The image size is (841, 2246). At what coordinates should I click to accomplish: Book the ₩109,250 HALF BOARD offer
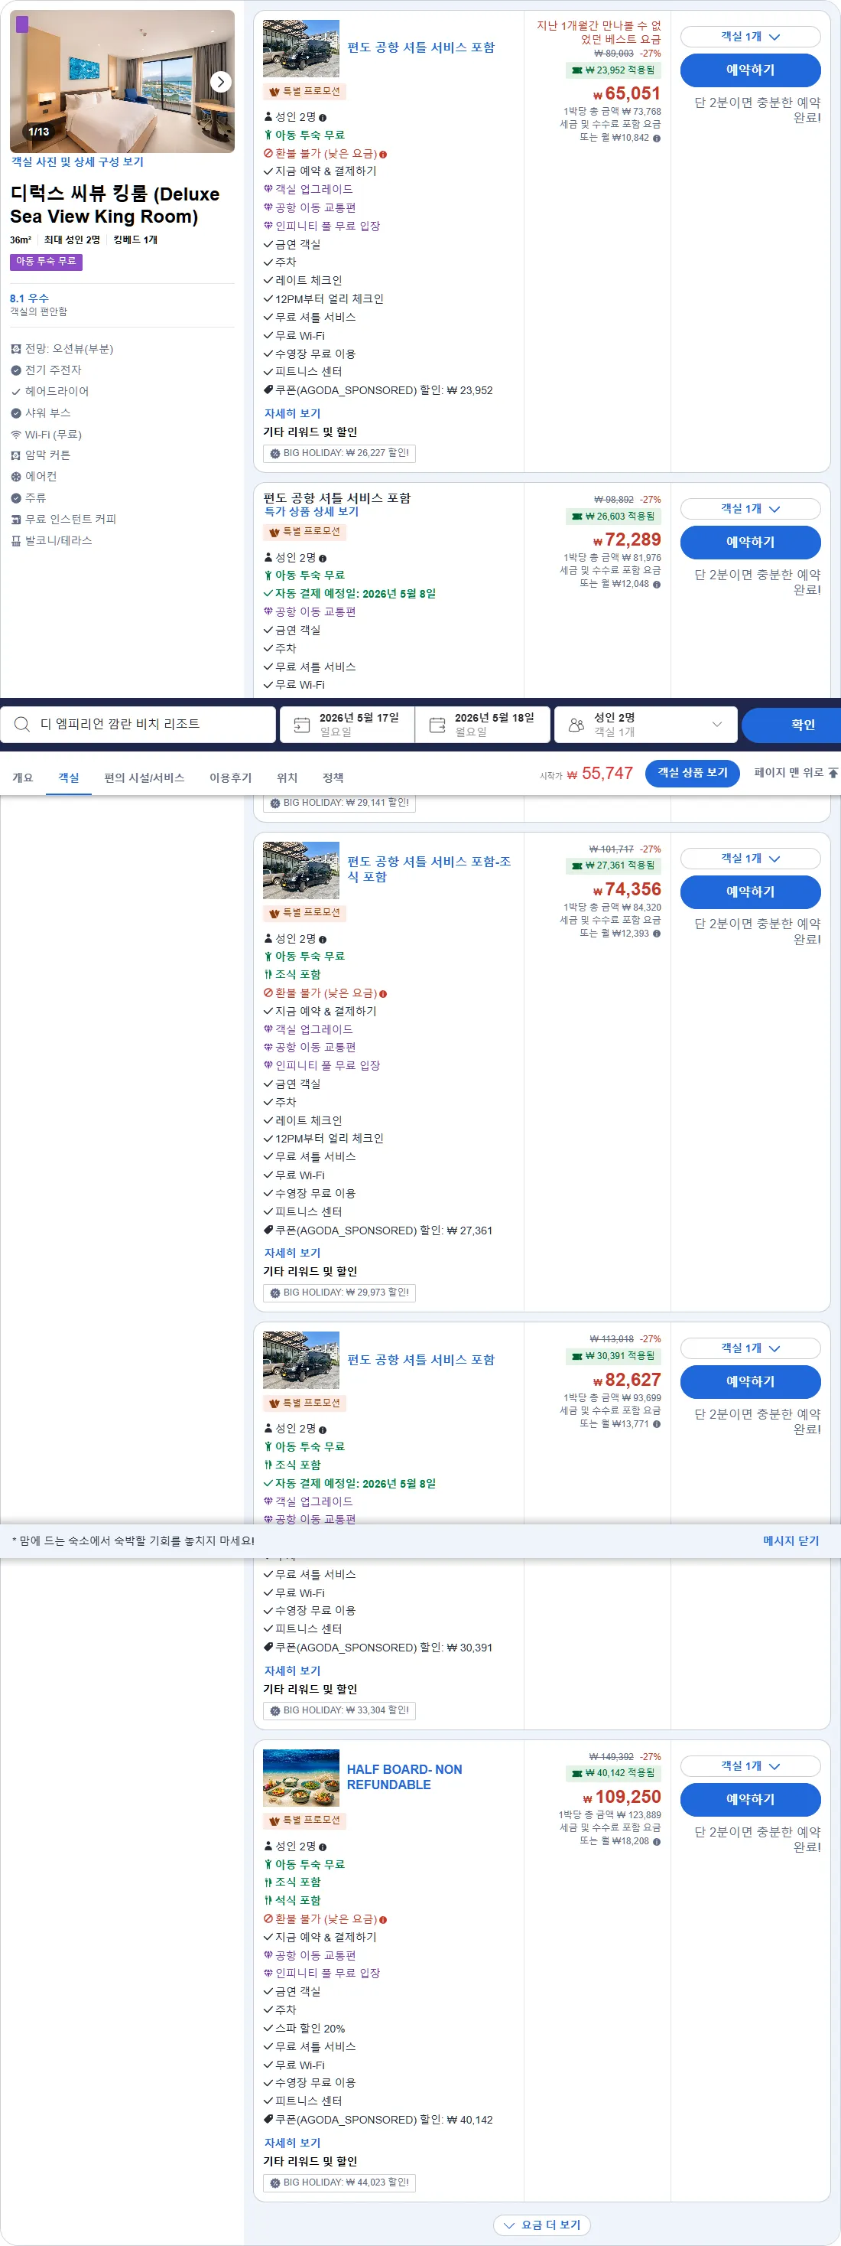(x=749, y=1800)
